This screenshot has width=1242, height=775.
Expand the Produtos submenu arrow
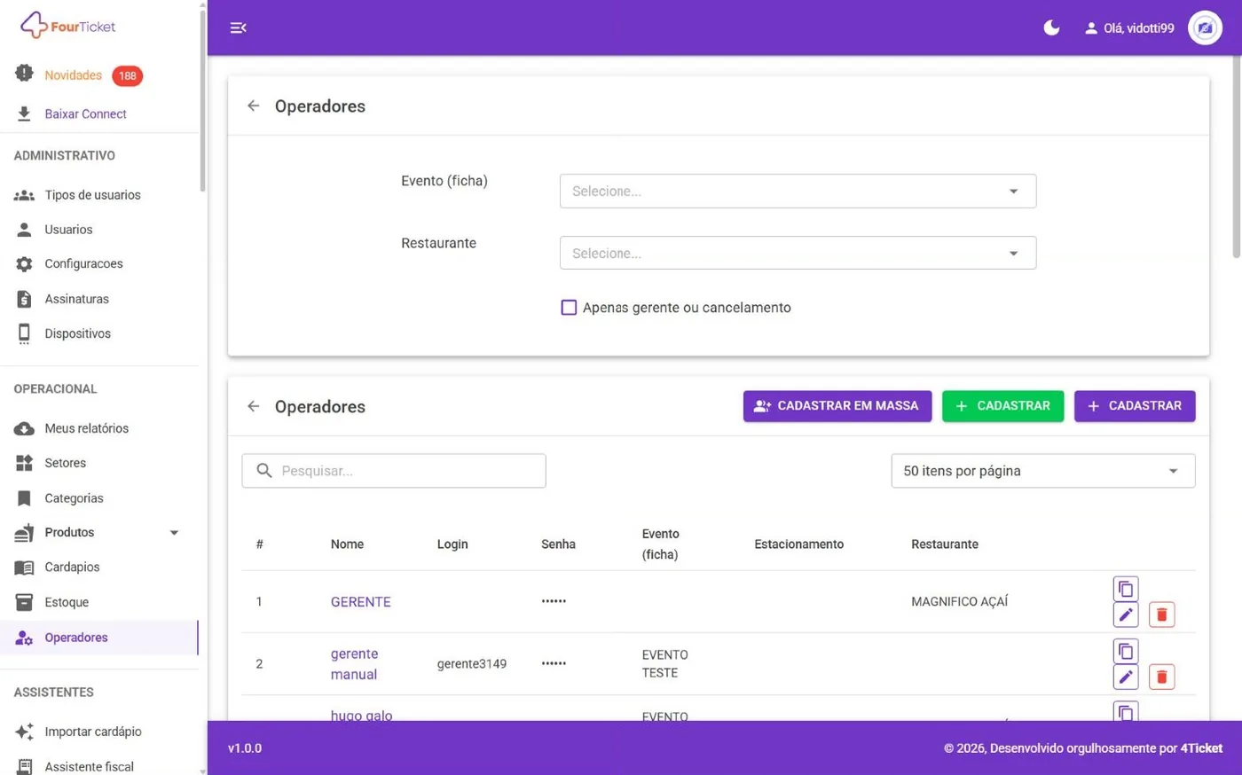pos(174,533)
